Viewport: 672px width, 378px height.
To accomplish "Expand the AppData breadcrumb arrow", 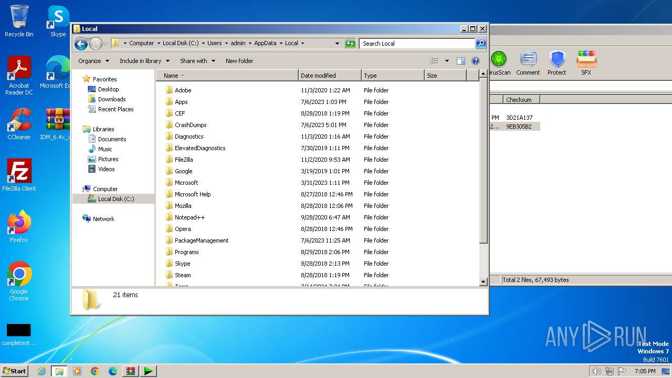I will [x=281, y=44].
